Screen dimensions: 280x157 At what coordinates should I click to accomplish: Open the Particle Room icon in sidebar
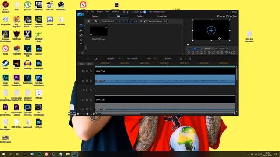(x=81, y=40)
